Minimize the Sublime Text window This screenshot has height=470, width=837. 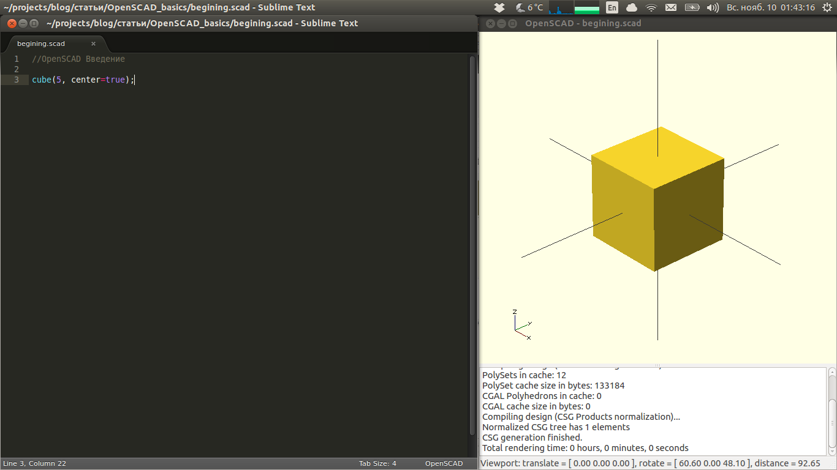pyautogui.click(x=23, y=23)
